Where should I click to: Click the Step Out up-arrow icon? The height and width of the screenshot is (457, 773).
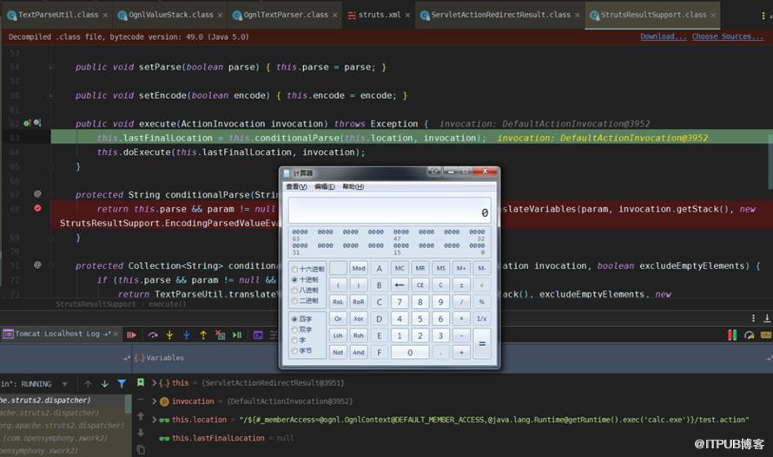pos(203,335)
